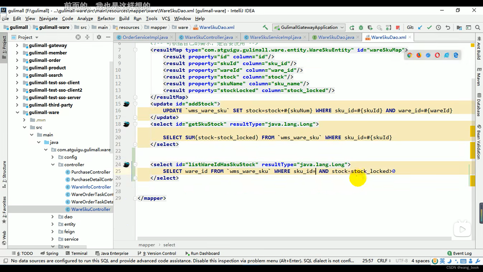Click the Search Everywhere magnifier icon
The width and height of the screenshot is (483, 272).
(x=477, y=27)
